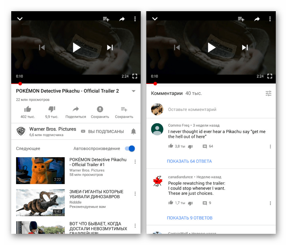Add to queue in left player
The image size is (287, 245).
(106, 19)
